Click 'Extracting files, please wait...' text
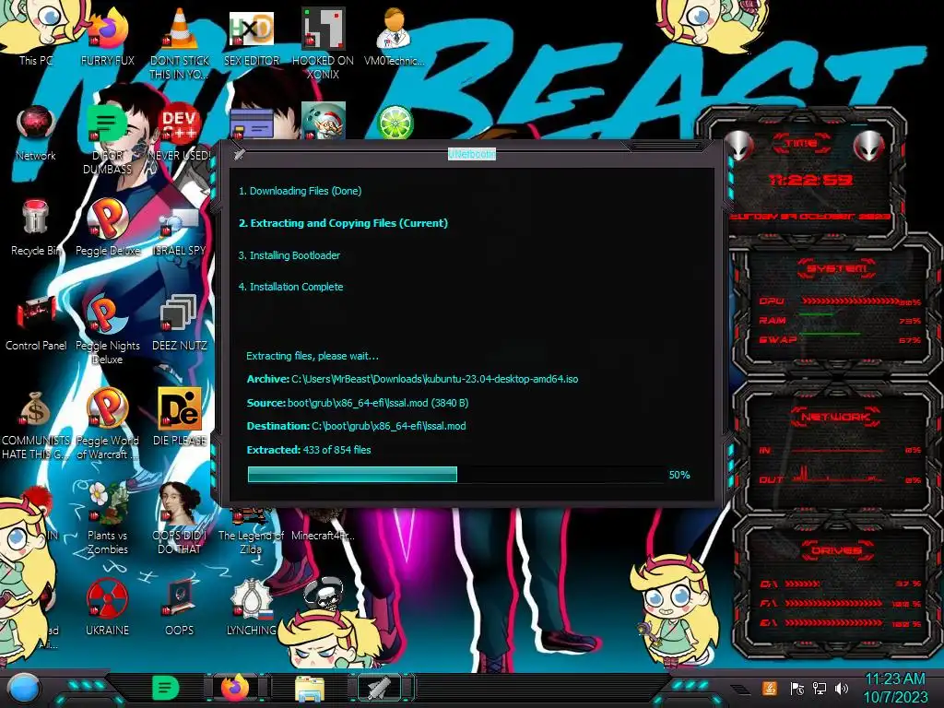Viewport: 944px width, 708px height. pos(313,356)
